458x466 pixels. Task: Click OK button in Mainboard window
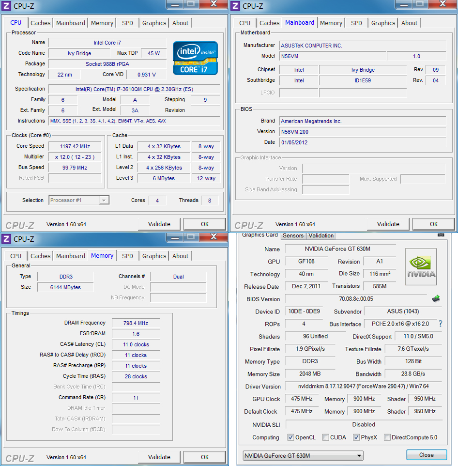point(434,224)
